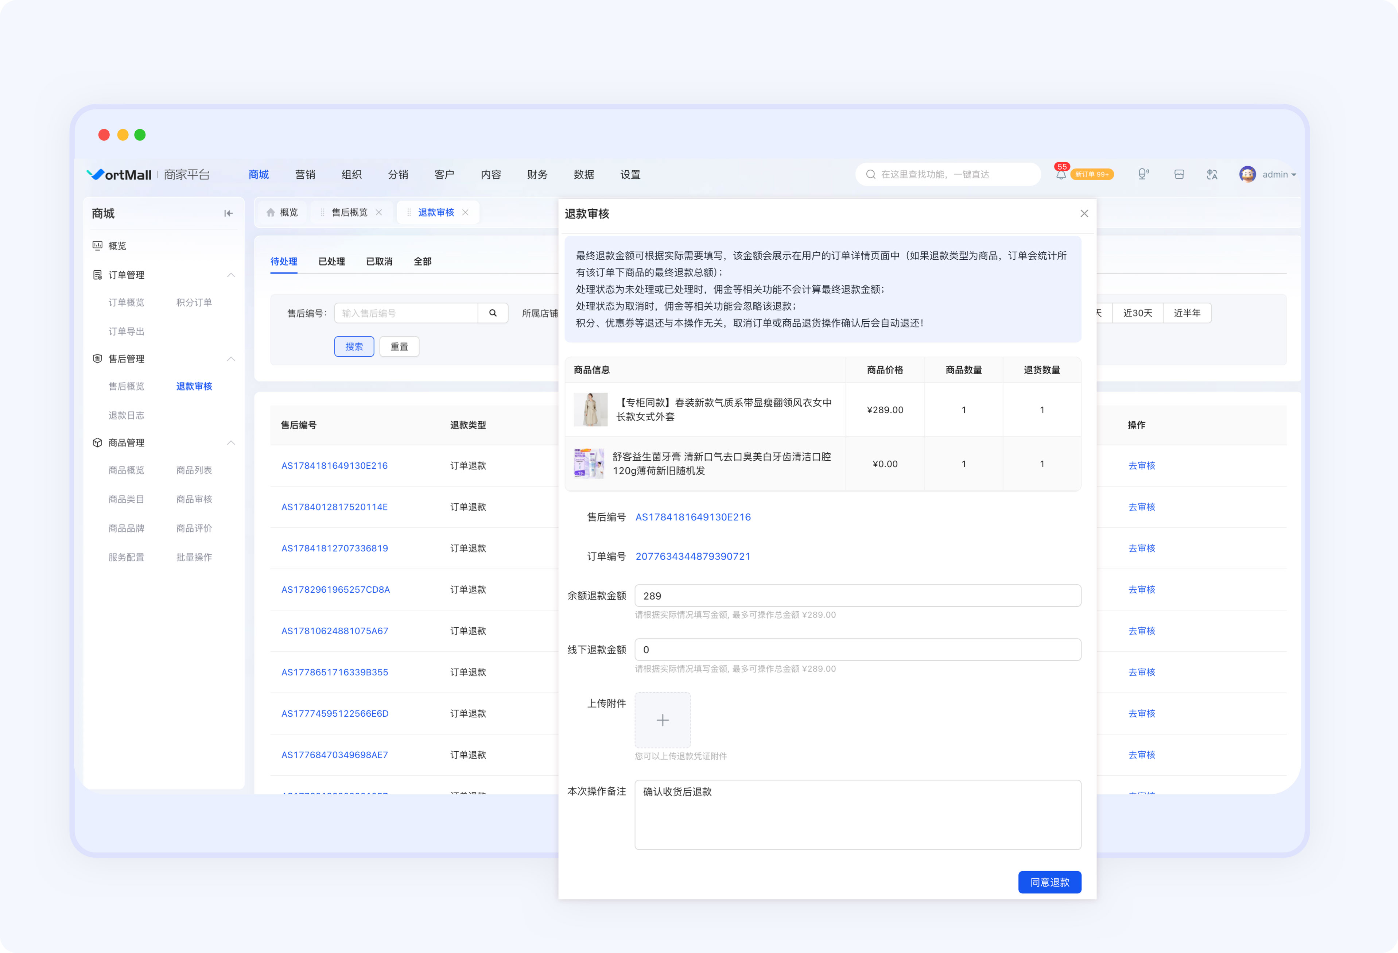1398x953 pixels.
Task: Open the admin account dropdown
Action: pos(1267,174)
